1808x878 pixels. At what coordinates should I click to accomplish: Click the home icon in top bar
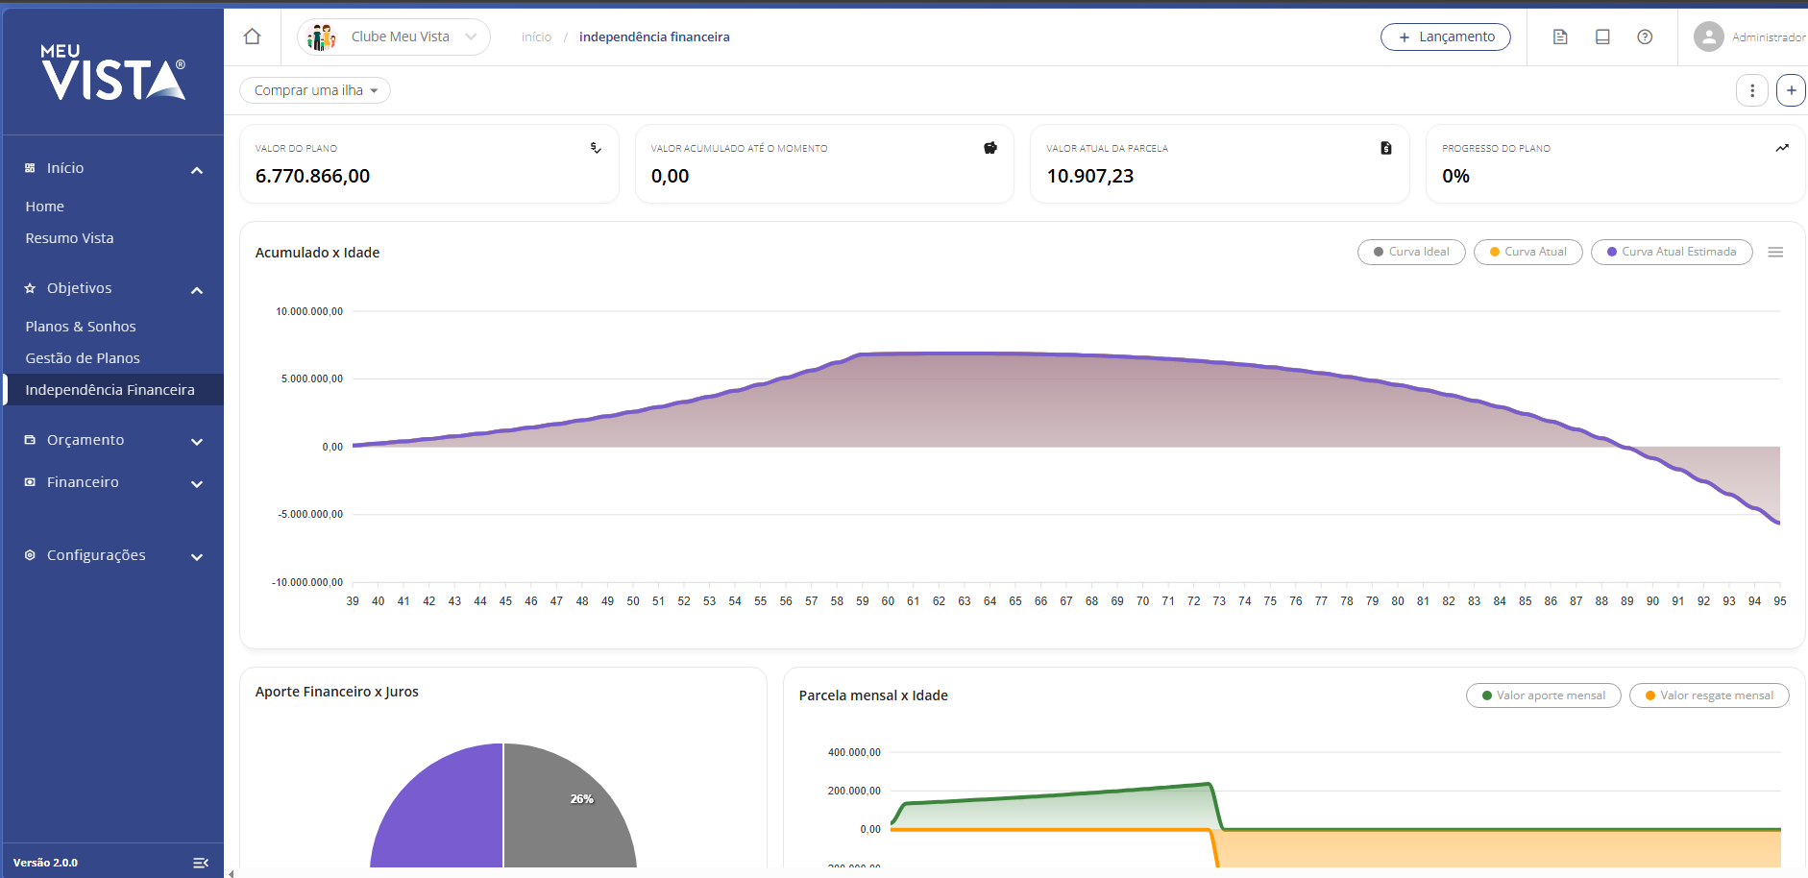tap(252, 37)
